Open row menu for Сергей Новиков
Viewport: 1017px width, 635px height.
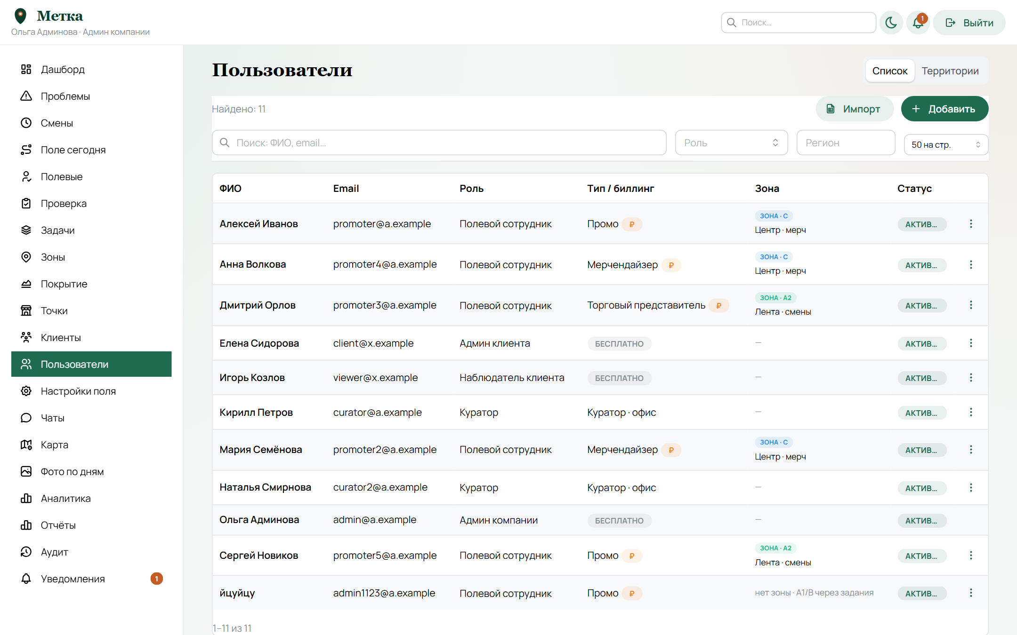[x=971, y=556]
